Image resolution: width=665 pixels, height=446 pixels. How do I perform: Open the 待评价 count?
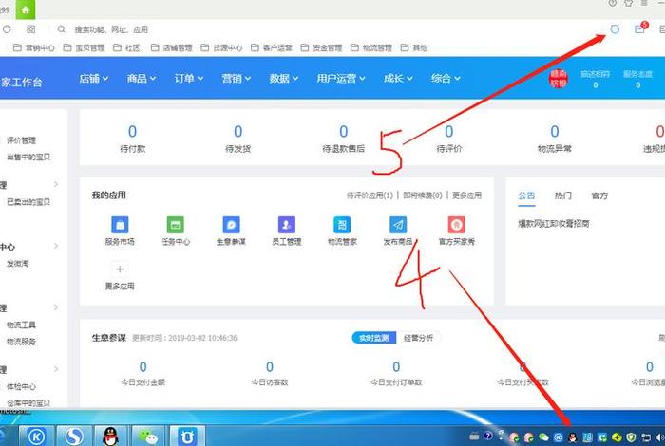pyautogui.click(x=449, y=139)
